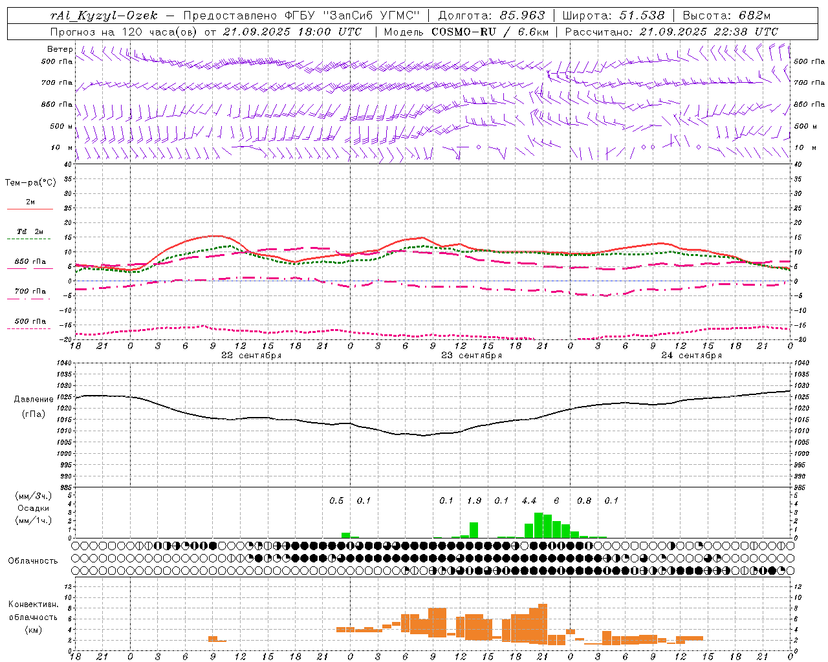828x662 pixels.
Task: Click the 24 сентября date label
Action: tap(692, 356)
